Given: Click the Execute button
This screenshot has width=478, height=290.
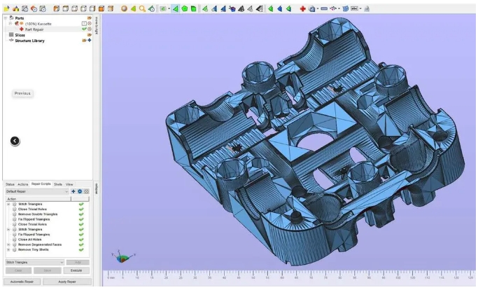Looking at the screenshot, I should pyautogui.click(x=76, y=270).
